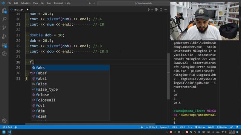The image size is (241, 135).
Task: Choose the fabsf autocomplete suggestion
Action: pyautogui.click(x=71, y=73)
